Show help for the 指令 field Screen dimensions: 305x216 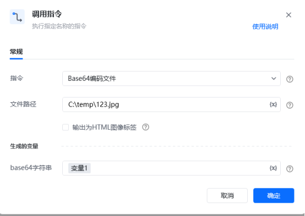(290, 79)
